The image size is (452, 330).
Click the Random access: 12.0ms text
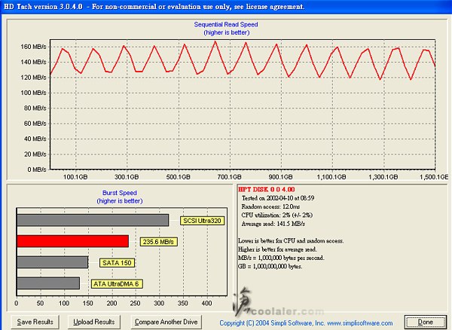(270, 206)
